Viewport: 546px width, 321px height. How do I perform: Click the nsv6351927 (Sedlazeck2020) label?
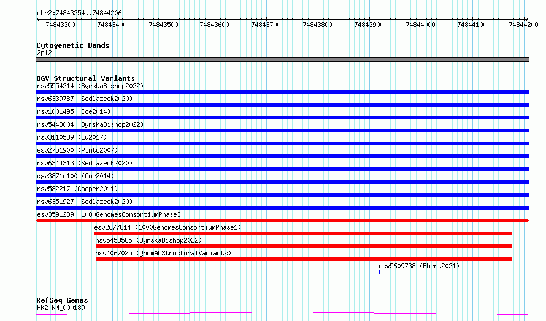pyautogui.click(x=84, y=202)
